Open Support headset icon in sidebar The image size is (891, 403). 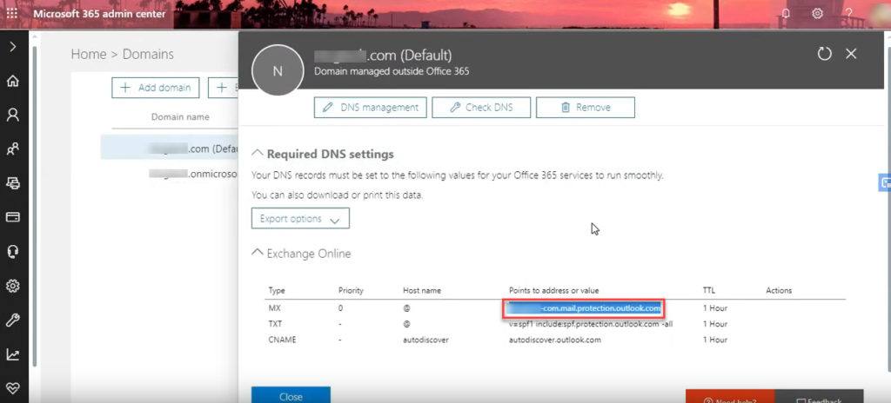pos(12,252)
